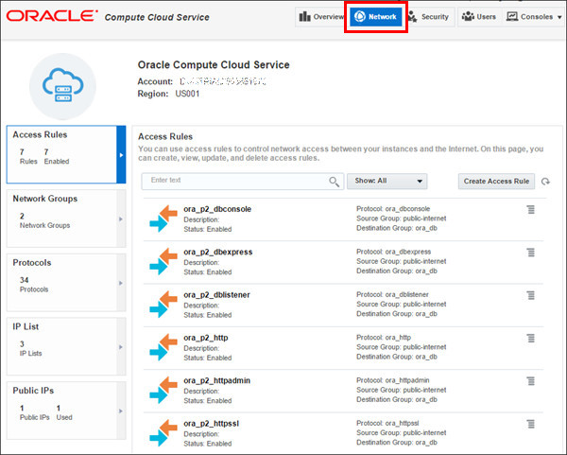
Task: Click the Access Rules section heading
Action: pyautogui.click(x=165, y=137)
